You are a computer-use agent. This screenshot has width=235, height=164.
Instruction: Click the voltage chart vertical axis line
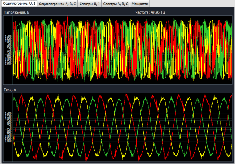pos(13,50)
